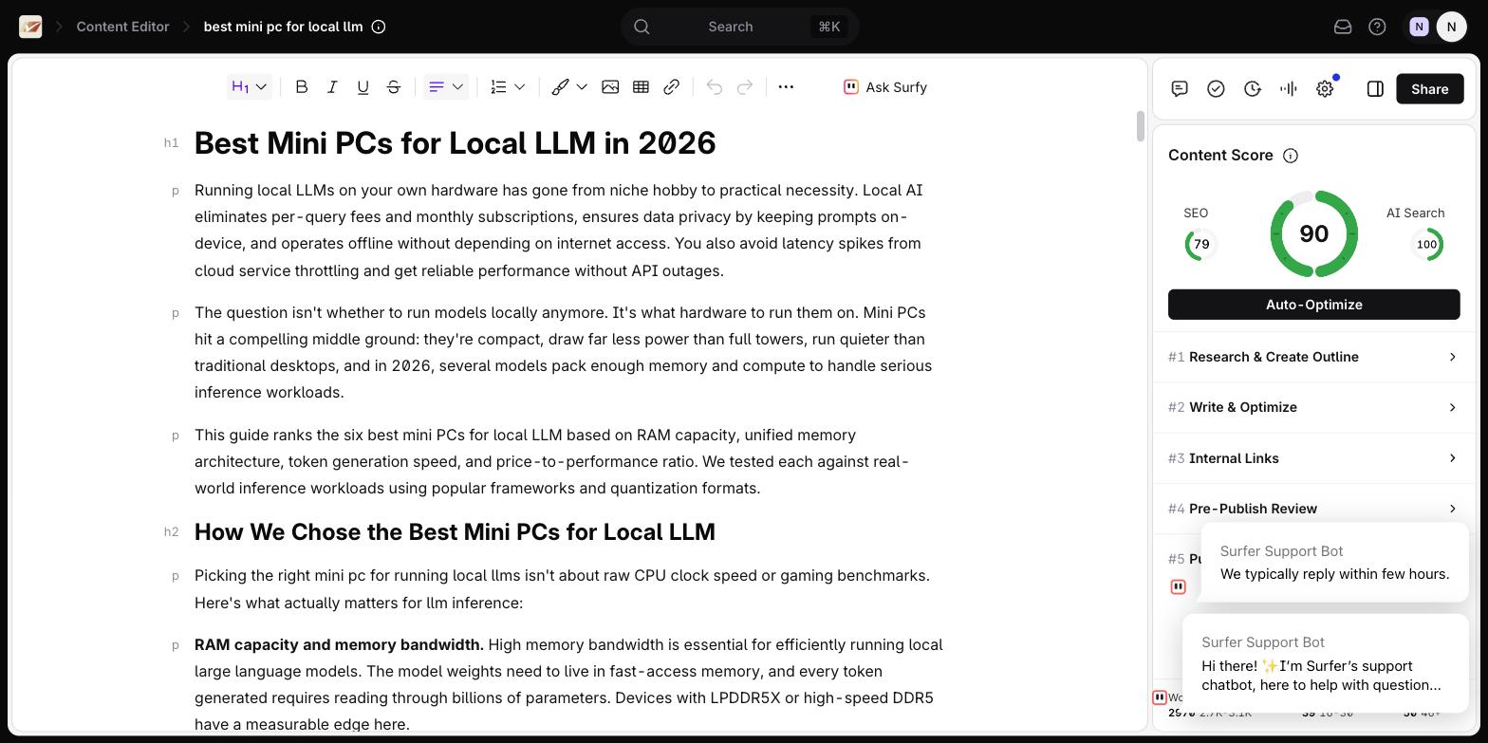Viewport: 1488px width, 743px height.
Task: Open the audio waveform icon
Action: click(1289, 88)
